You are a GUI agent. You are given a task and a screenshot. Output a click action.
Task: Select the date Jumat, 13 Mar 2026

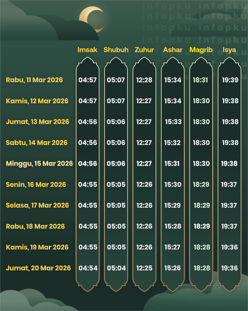tap(38, 122)
